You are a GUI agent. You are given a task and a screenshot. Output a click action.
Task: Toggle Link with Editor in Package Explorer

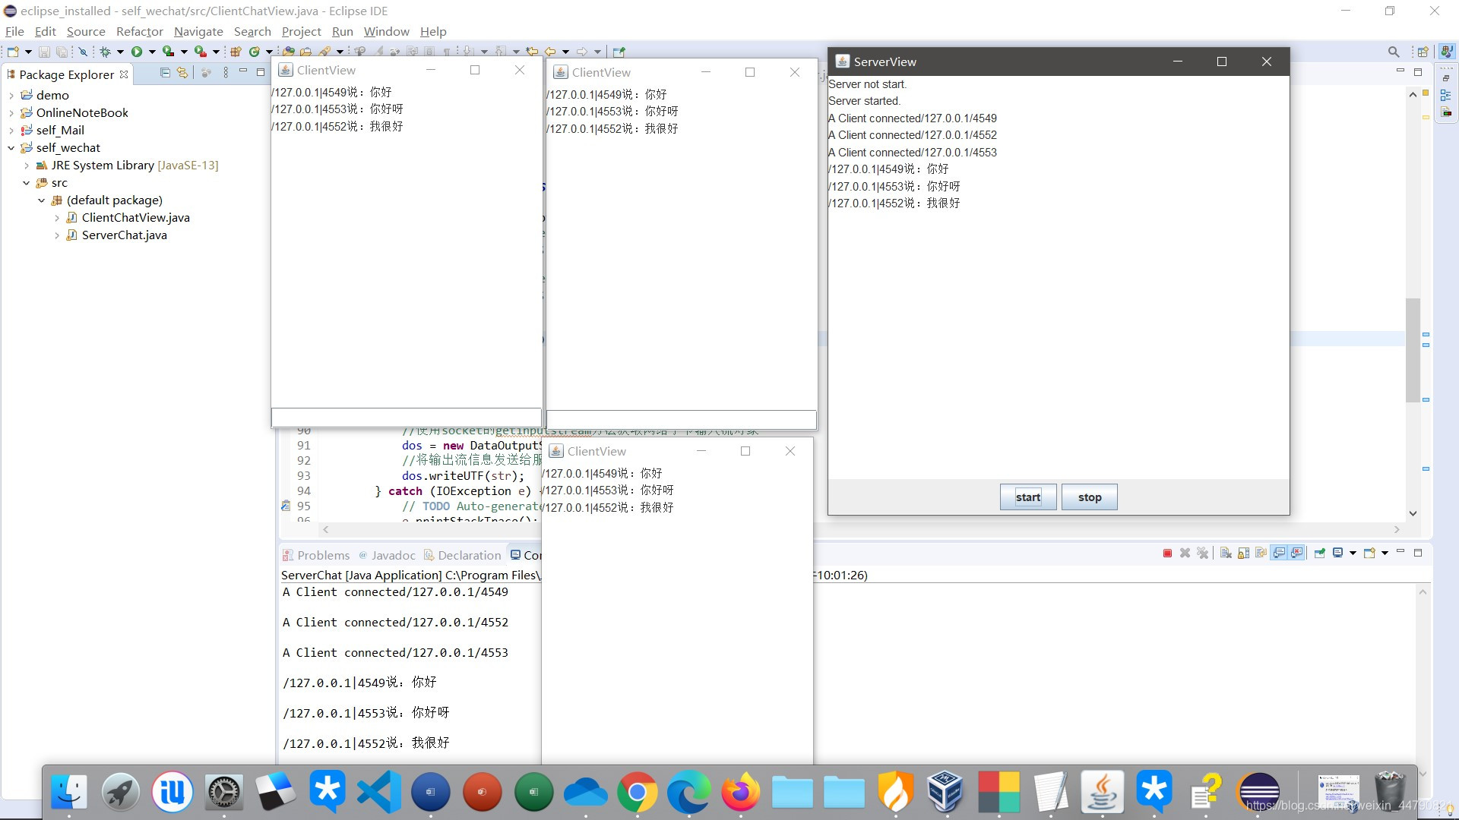pyautogui.click(x=182, y=73)
